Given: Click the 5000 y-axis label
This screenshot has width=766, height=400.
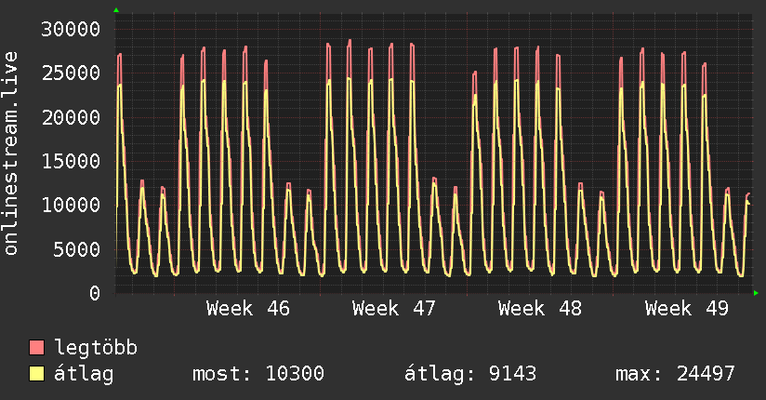Looking at the screenshot, I should pyautogui.click(x=77, y=249).
